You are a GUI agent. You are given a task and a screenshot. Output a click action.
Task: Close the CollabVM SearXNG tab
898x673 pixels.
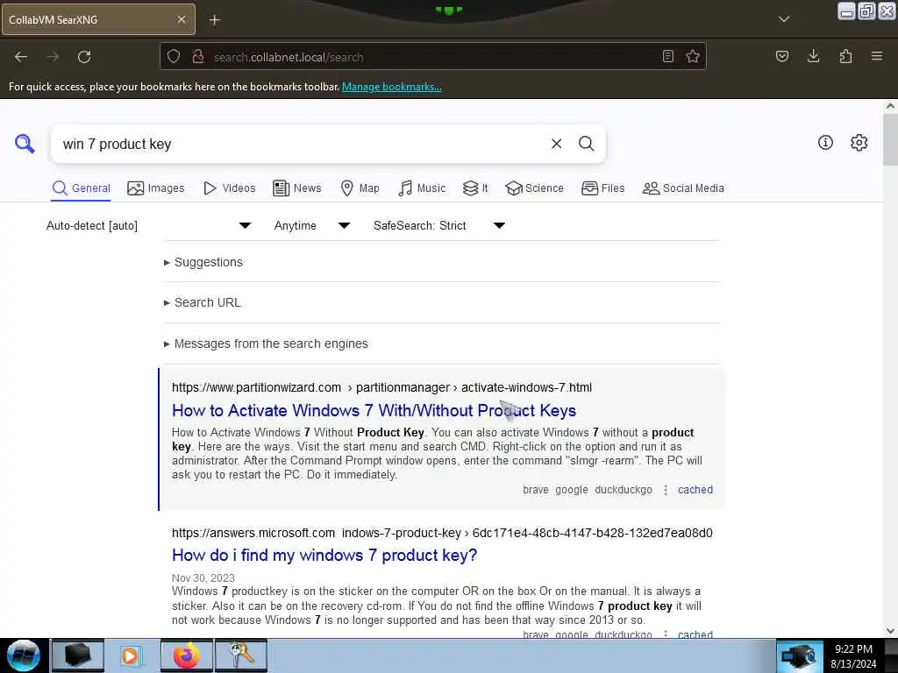182,19
